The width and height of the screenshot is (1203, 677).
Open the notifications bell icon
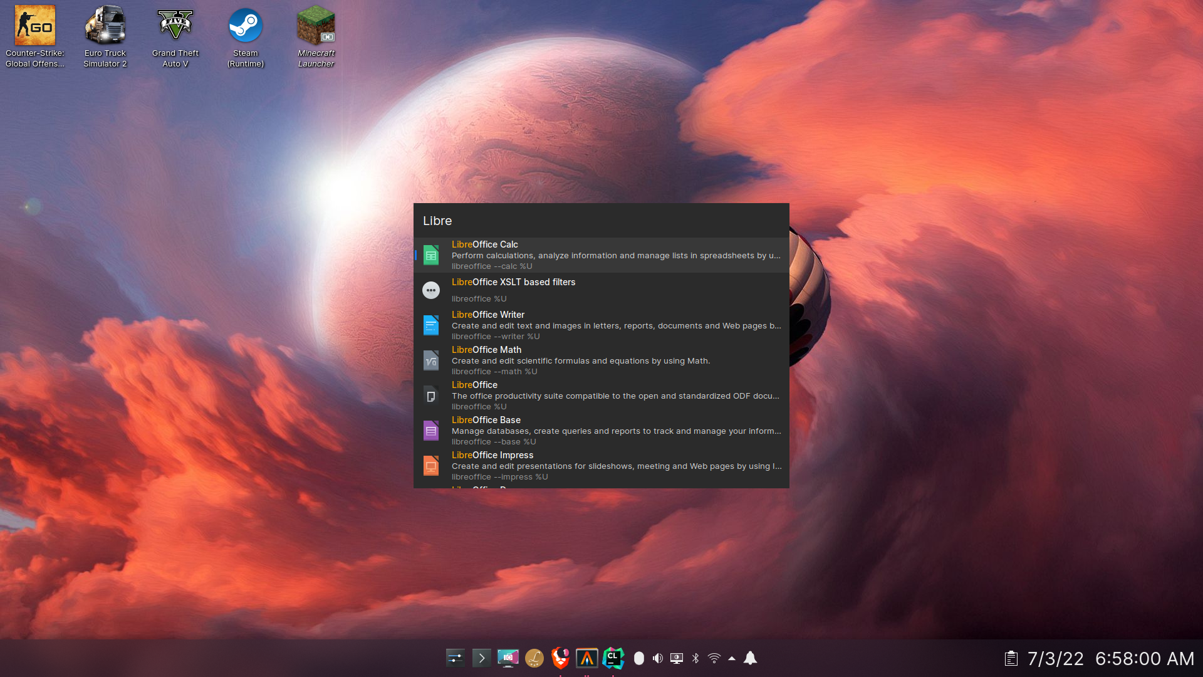click(x=751, y=658)
